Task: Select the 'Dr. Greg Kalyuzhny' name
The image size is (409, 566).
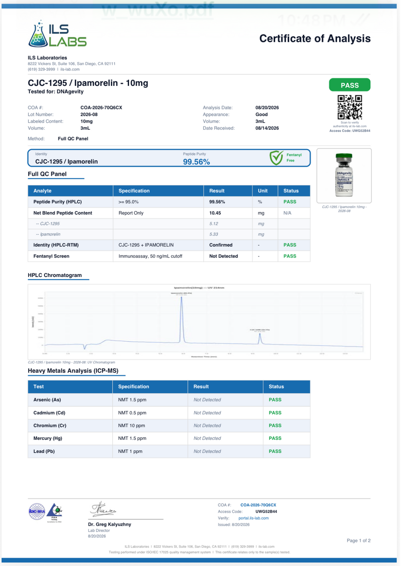Action: click(109, 524)
